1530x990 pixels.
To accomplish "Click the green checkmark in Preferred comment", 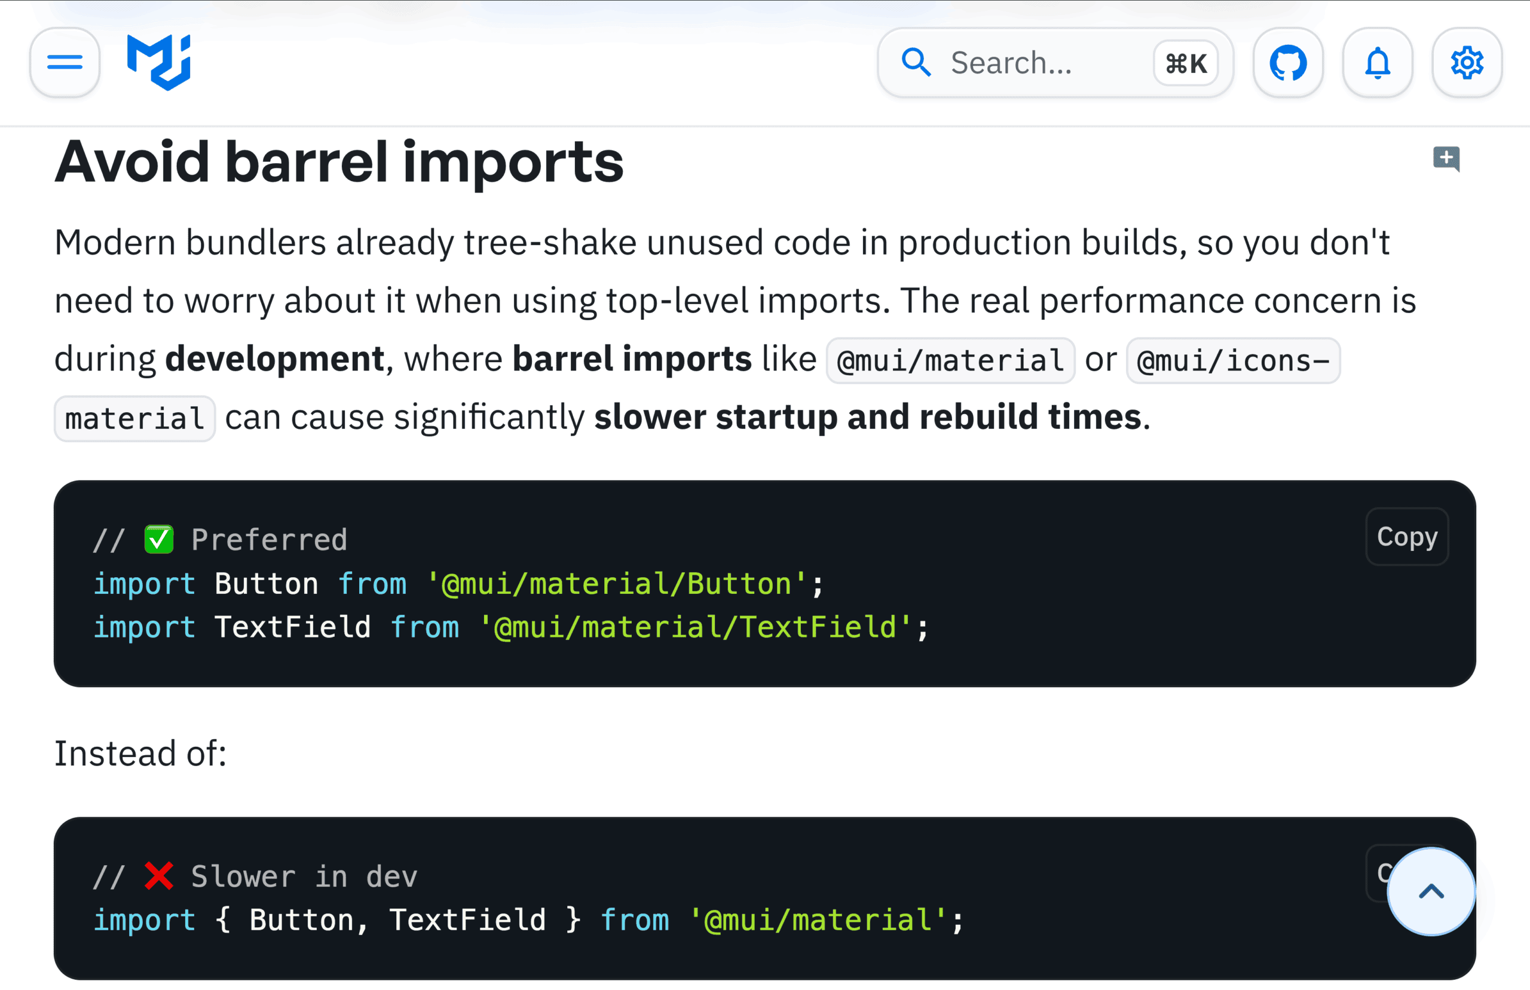I will click(159, 539).
